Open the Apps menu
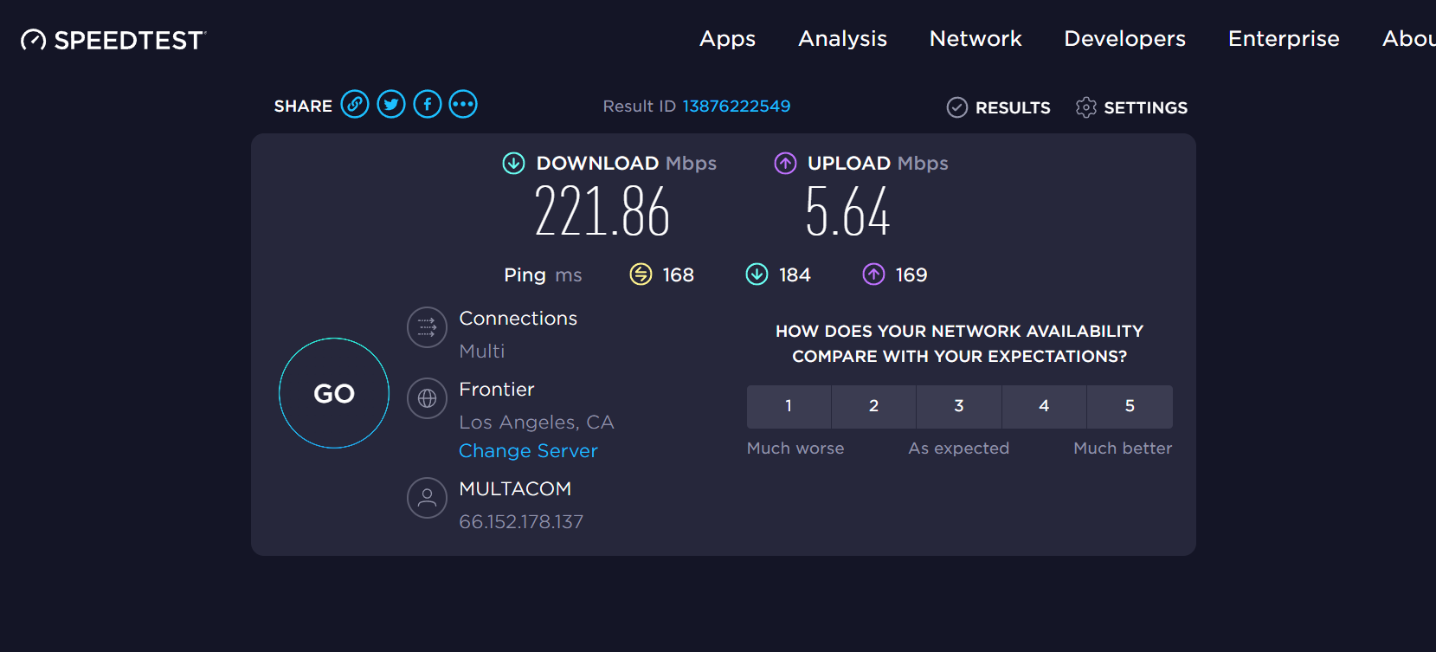The height and width of the screenshot is (652, 1436). pyautogui.click(x=728, y=39)
